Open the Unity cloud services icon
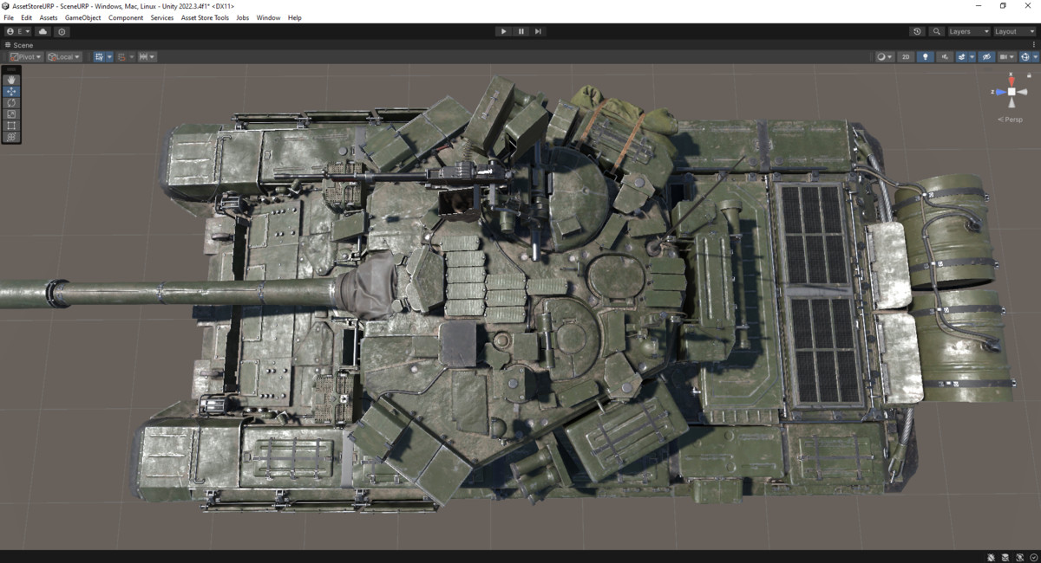 click(x=43, y=31)
